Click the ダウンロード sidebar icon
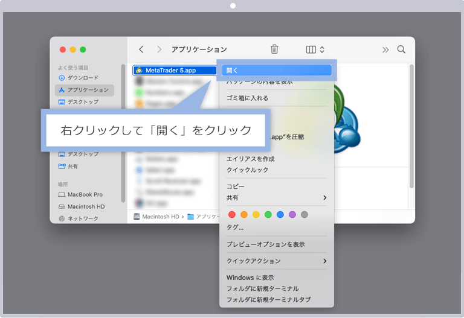 tap(62, 78)
